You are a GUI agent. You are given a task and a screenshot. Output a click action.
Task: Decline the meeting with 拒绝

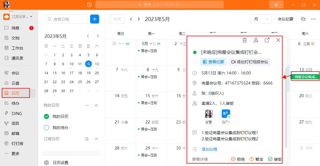coord(238,159)
